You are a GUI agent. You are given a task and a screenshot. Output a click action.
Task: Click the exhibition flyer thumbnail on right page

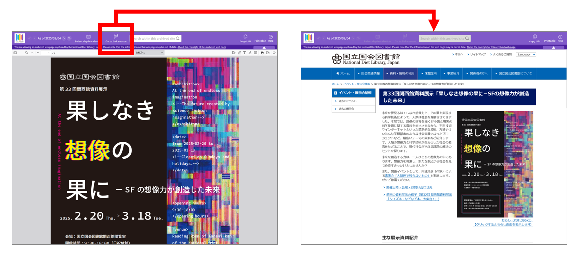click(495, 164)
